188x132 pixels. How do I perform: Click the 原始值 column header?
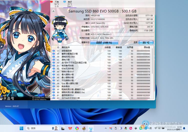click(147, 48)
